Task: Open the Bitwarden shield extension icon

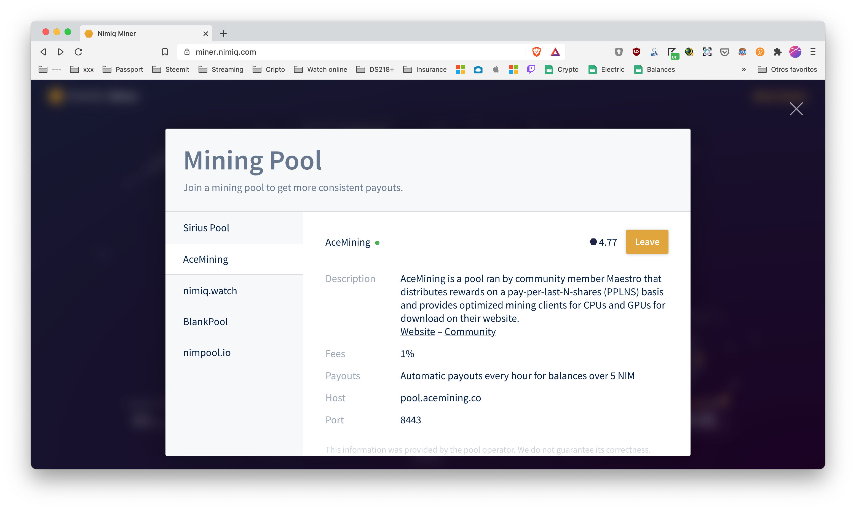Action: pos(618,52)
